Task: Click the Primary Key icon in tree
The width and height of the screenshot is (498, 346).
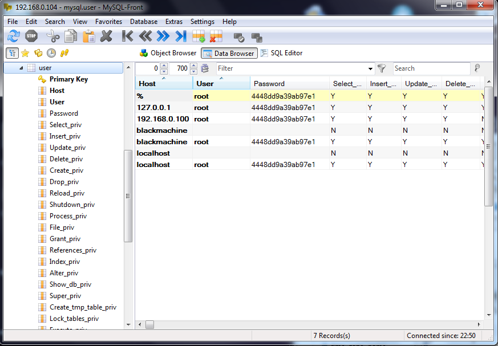Action: 42,79
